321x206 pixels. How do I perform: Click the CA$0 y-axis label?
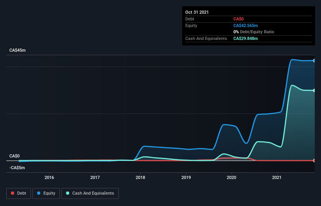[14, 156]
